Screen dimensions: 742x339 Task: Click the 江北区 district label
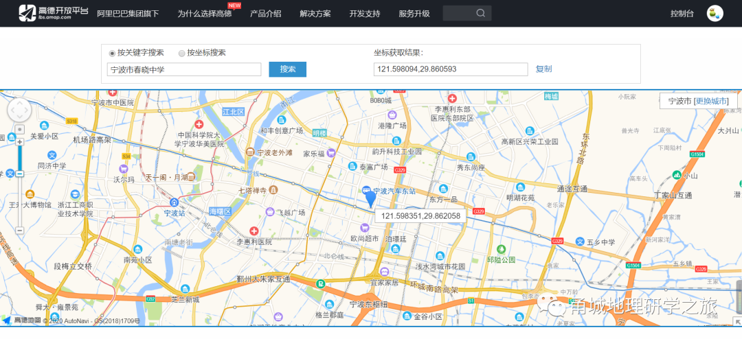[x=233, y=112]
